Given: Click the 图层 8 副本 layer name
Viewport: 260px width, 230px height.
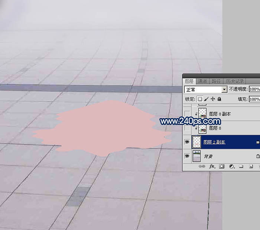Looking at the screenshot, I should (220, 114).
